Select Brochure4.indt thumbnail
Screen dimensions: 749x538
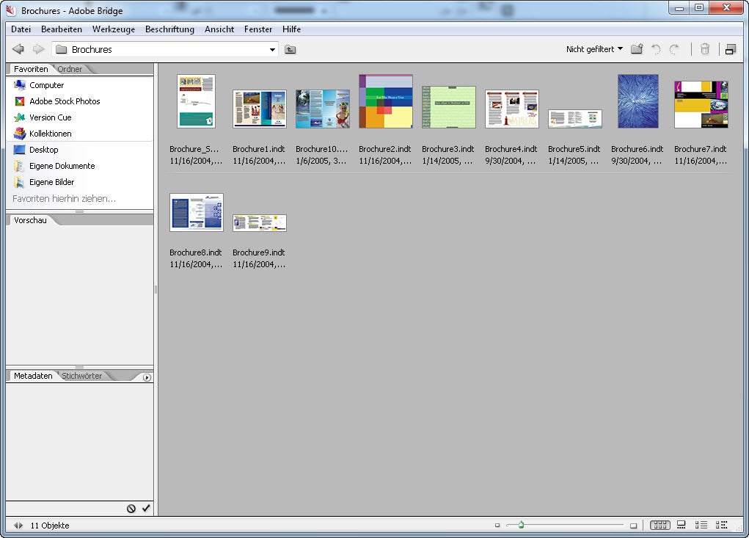click(x=511, y=109)
